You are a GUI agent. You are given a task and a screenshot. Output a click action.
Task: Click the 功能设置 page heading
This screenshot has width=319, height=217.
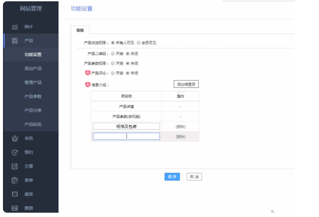click(x=82, y=9)
